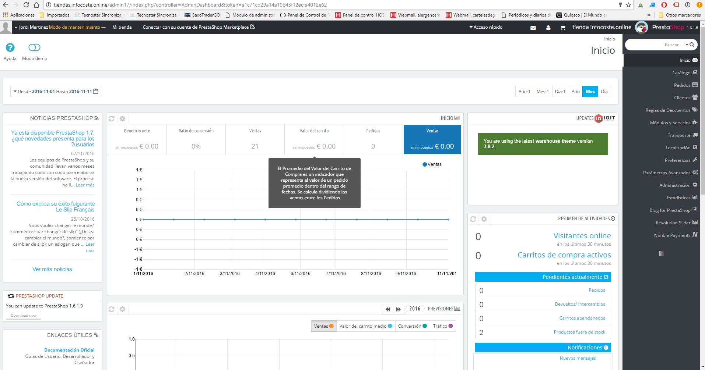
Task: Bookmark this page with the star icon
Action: 628,5
